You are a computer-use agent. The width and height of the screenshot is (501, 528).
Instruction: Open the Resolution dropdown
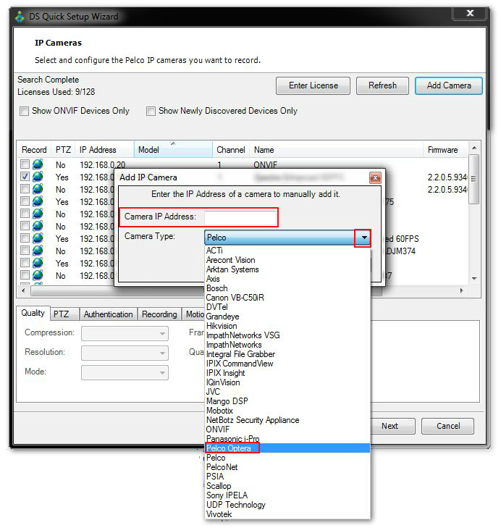(x=125, y=353)
